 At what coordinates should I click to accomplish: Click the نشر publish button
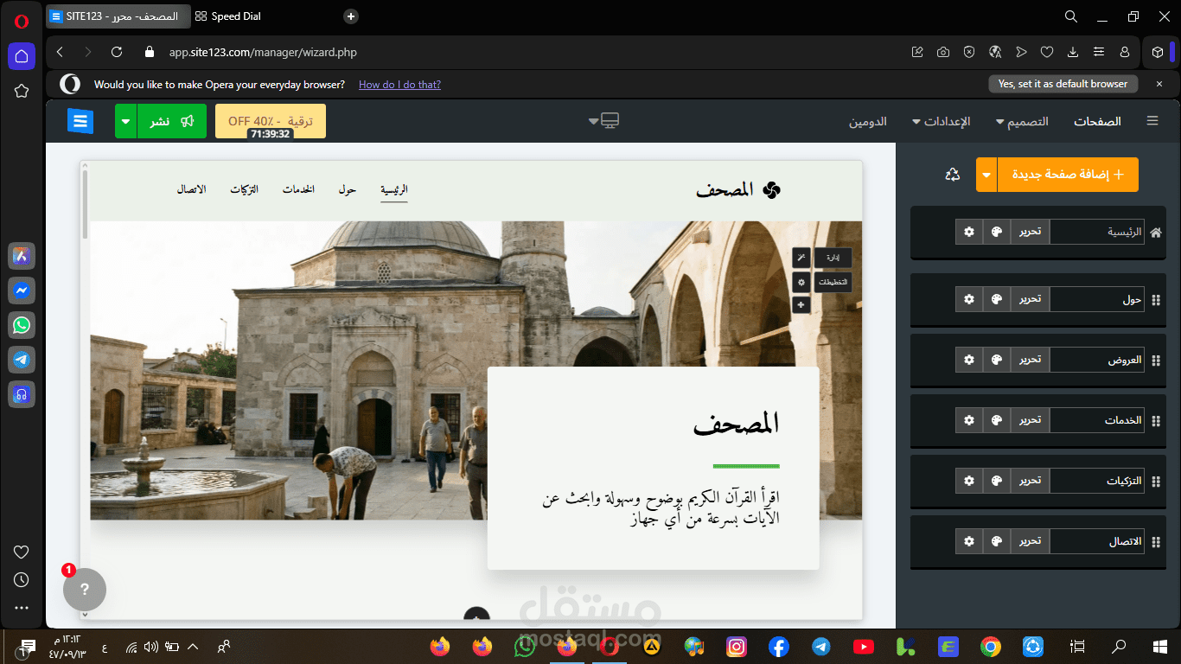pyautogui.click(x=172, y=121)
